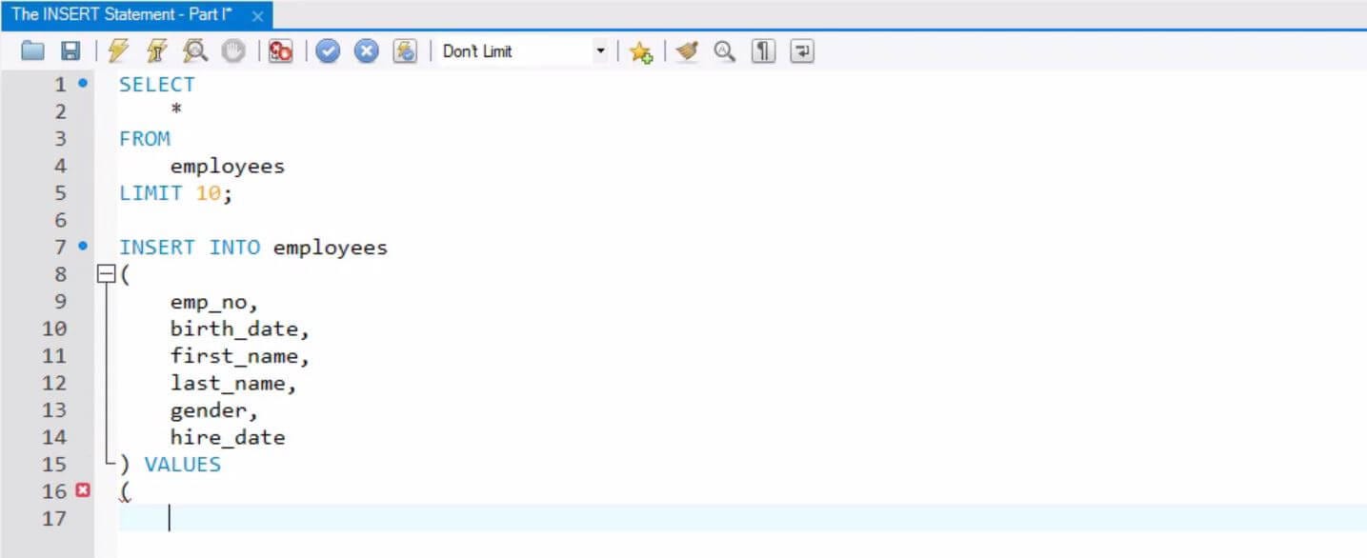Toggle word wrapping with the wrap icon
1367x558 pixels.
tap(801, 50)
